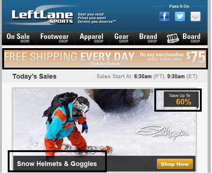The image size is (212, 173).
Task: Click the 'Gear you need' tagline text
Action: [x=91, y=14]
